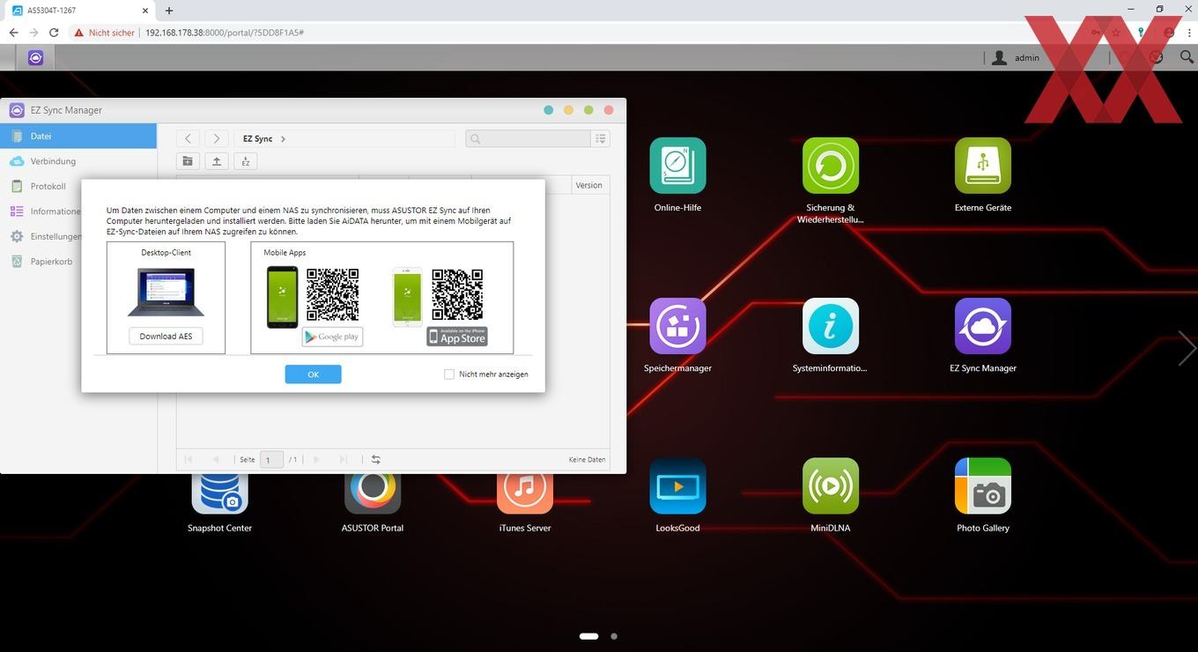Launch EZ Sync Manager from desktop
Screen dimensions: 1198x652
pos(983,326)
